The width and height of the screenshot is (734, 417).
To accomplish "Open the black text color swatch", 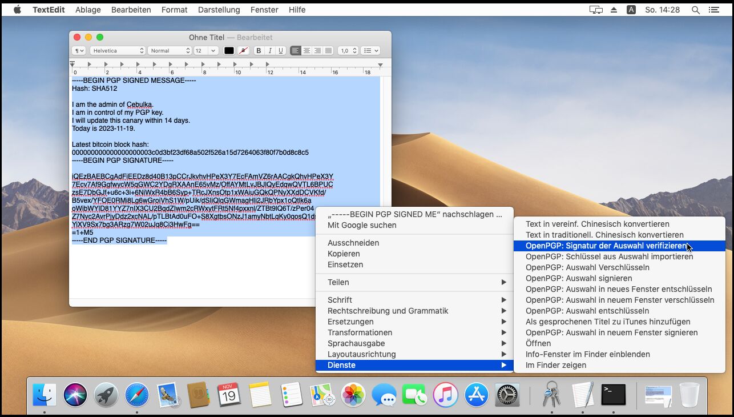I will click(229, 51).
